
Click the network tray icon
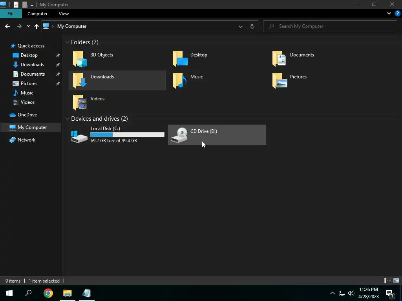342,293
